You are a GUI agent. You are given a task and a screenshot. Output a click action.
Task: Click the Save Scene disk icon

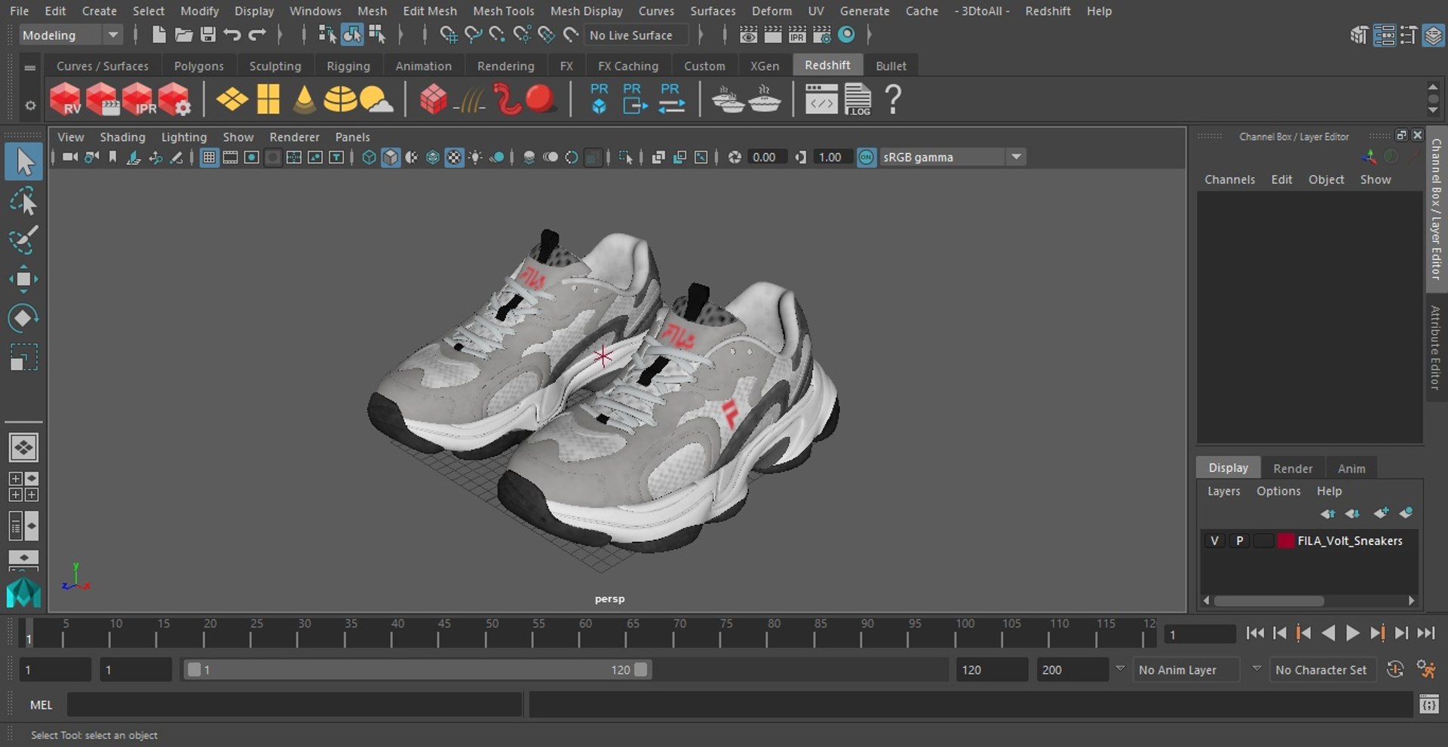[x=207, y=35]
